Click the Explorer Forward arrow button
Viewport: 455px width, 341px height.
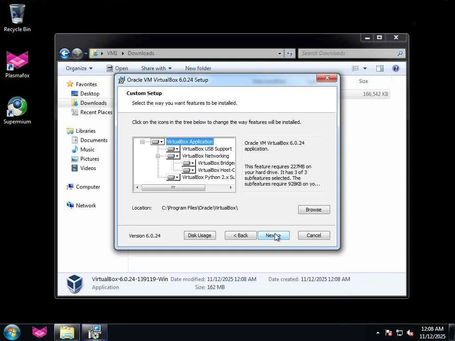(x=77, y=53)
